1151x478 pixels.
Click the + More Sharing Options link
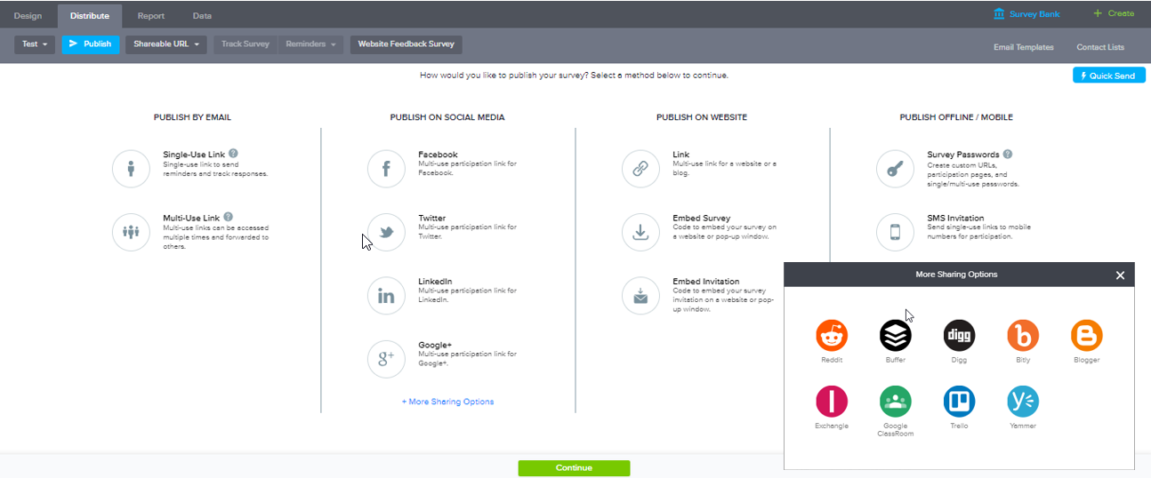447,402
